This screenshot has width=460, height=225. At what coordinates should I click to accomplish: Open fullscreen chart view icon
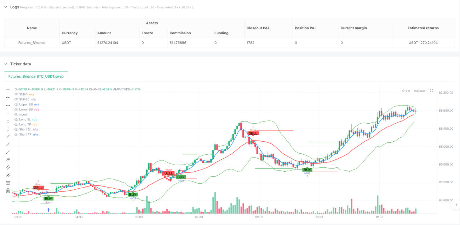point(431,91)
